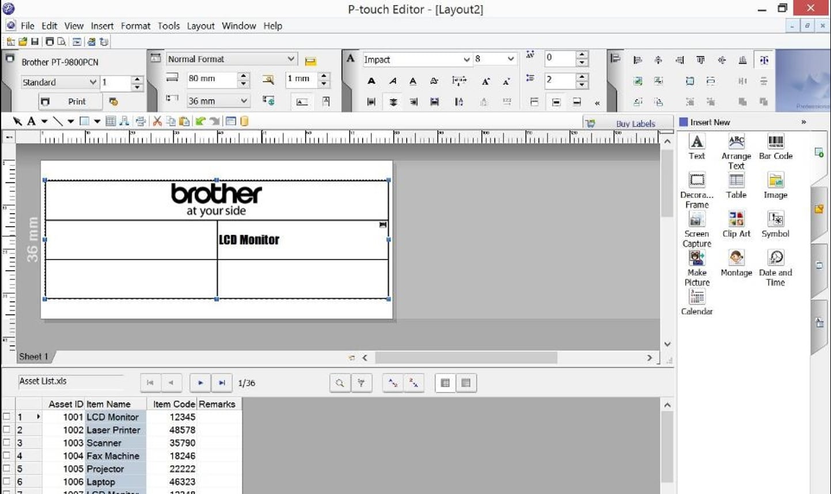Insert a Table from Insert New panel
831x494 pixels.
(x=736, y=186)
